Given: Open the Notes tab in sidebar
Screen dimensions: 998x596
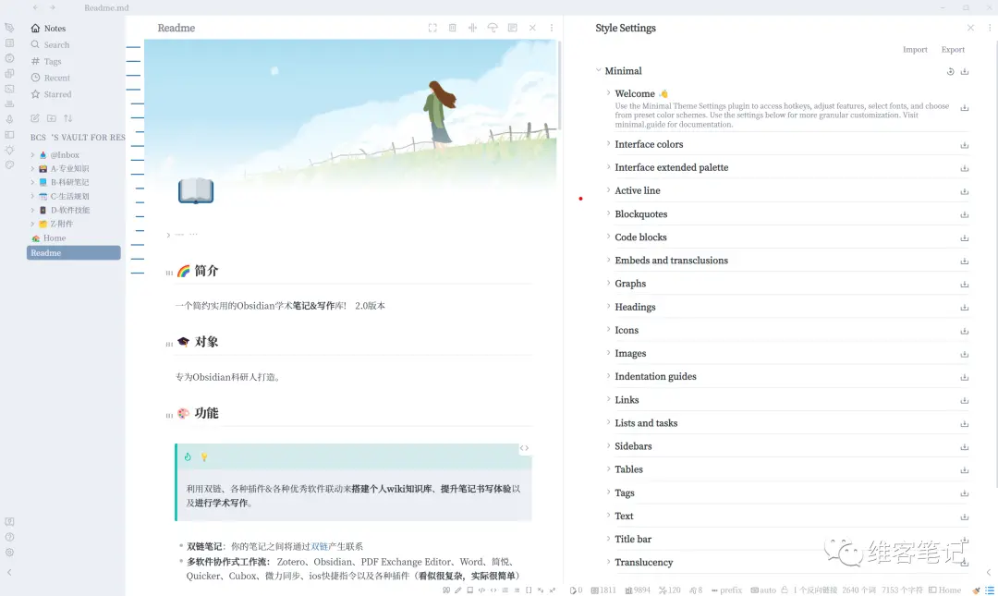Looking at the screenshot, I should (x=48, y=28).
